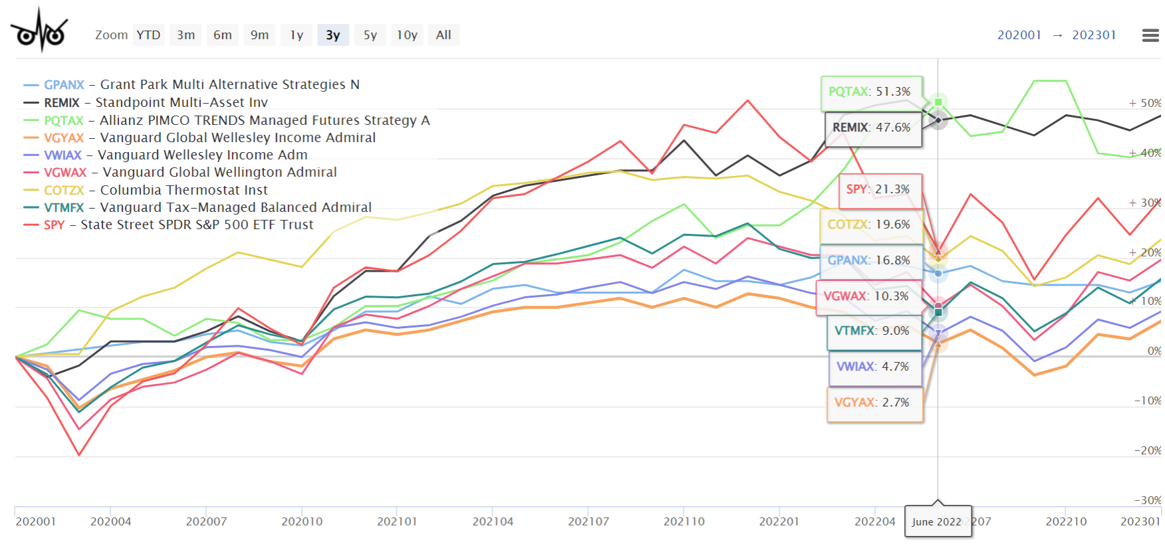
Task: Click the owl logo icon
Action: (39, 31)
